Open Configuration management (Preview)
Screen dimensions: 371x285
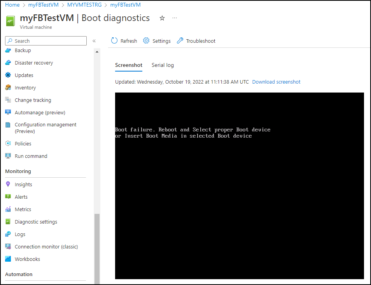tap(45, 128)
